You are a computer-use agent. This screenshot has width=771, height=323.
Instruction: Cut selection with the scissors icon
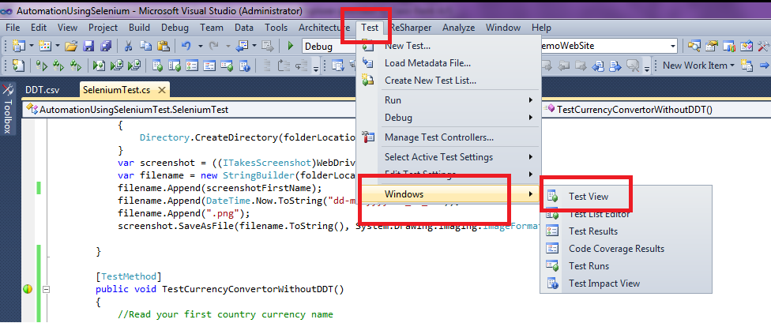tap(129, 47)
